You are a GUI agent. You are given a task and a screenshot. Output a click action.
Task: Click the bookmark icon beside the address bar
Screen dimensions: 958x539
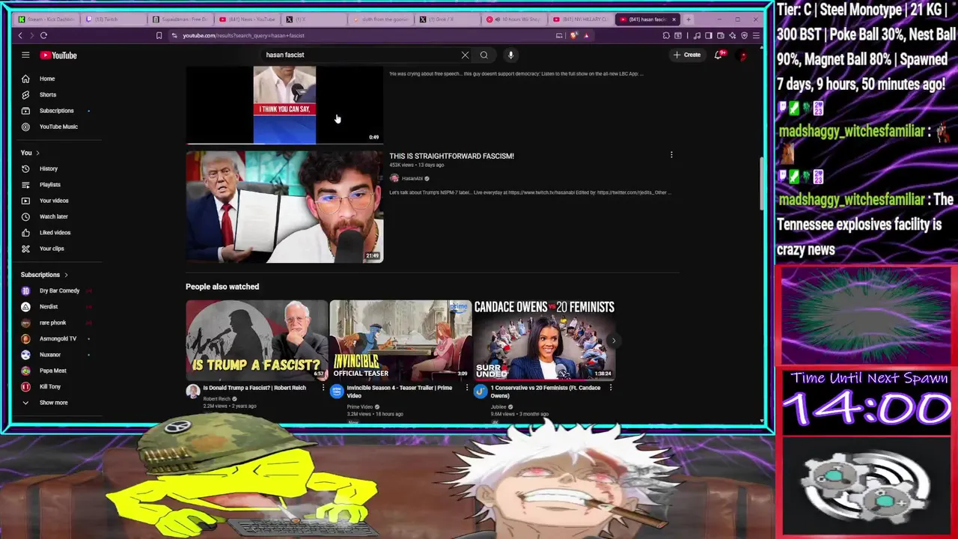click(159, 35)
